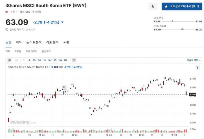204x139 pixels.
Task: Open the 차트 tab
Action: coord(19,42)
